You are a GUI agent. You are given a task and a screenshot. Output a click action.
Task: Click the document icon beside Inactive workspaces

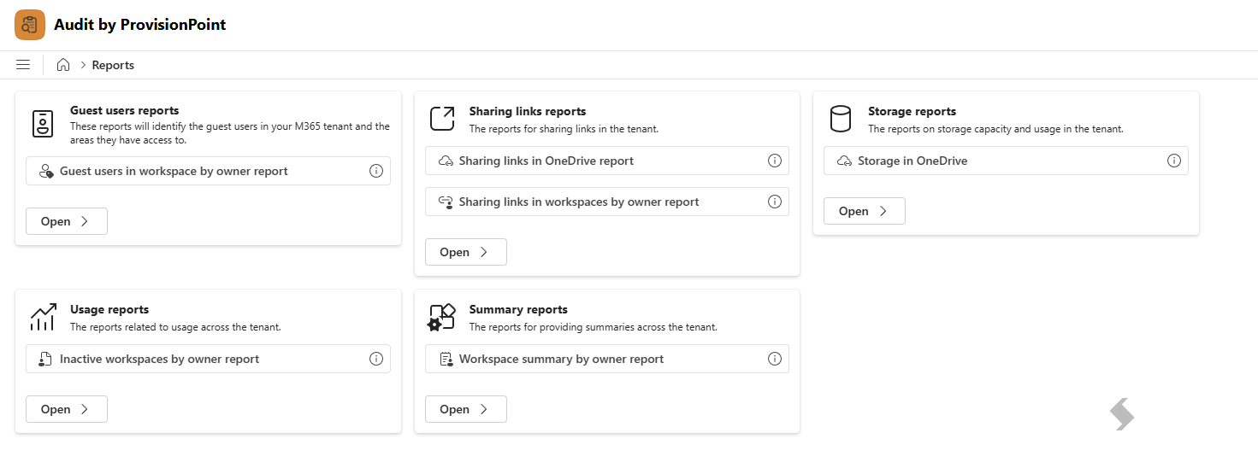coord(47,359)
